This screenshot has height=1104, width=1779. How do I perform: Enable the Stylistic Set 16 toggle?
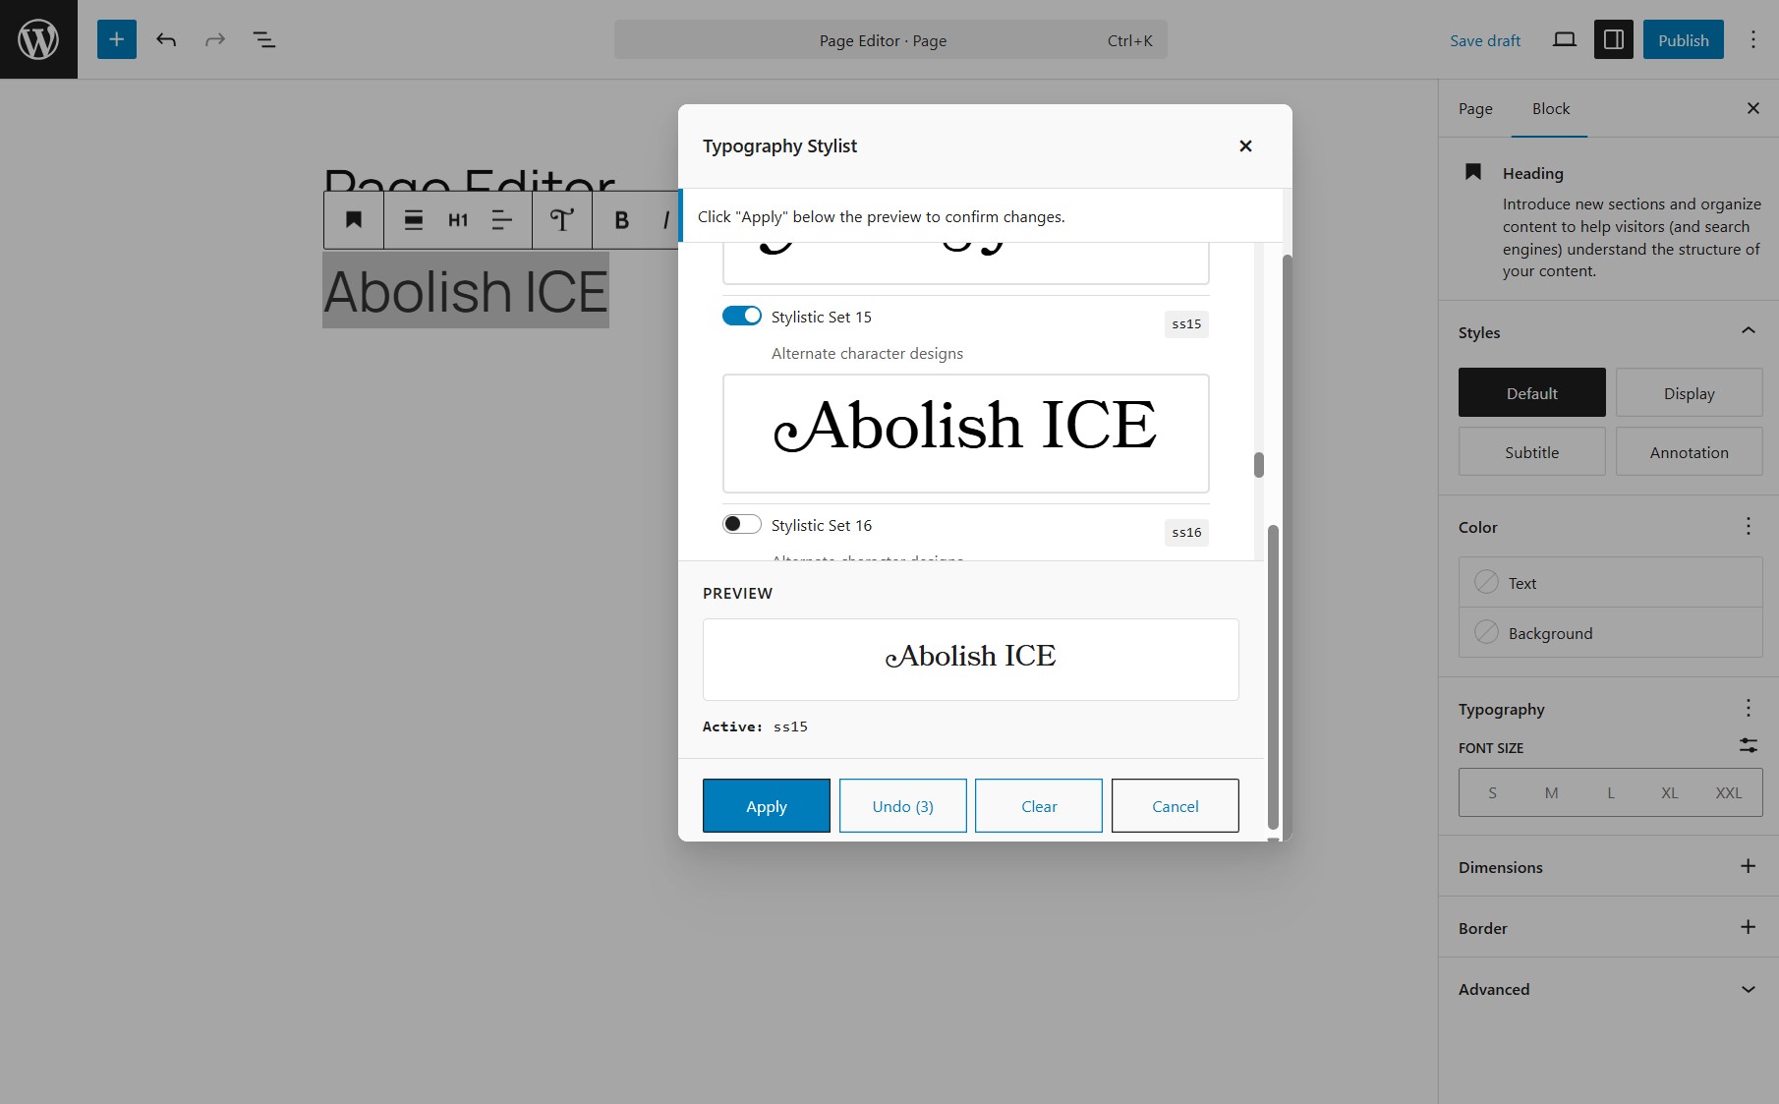pyautogui.click(x=742, y=524)
